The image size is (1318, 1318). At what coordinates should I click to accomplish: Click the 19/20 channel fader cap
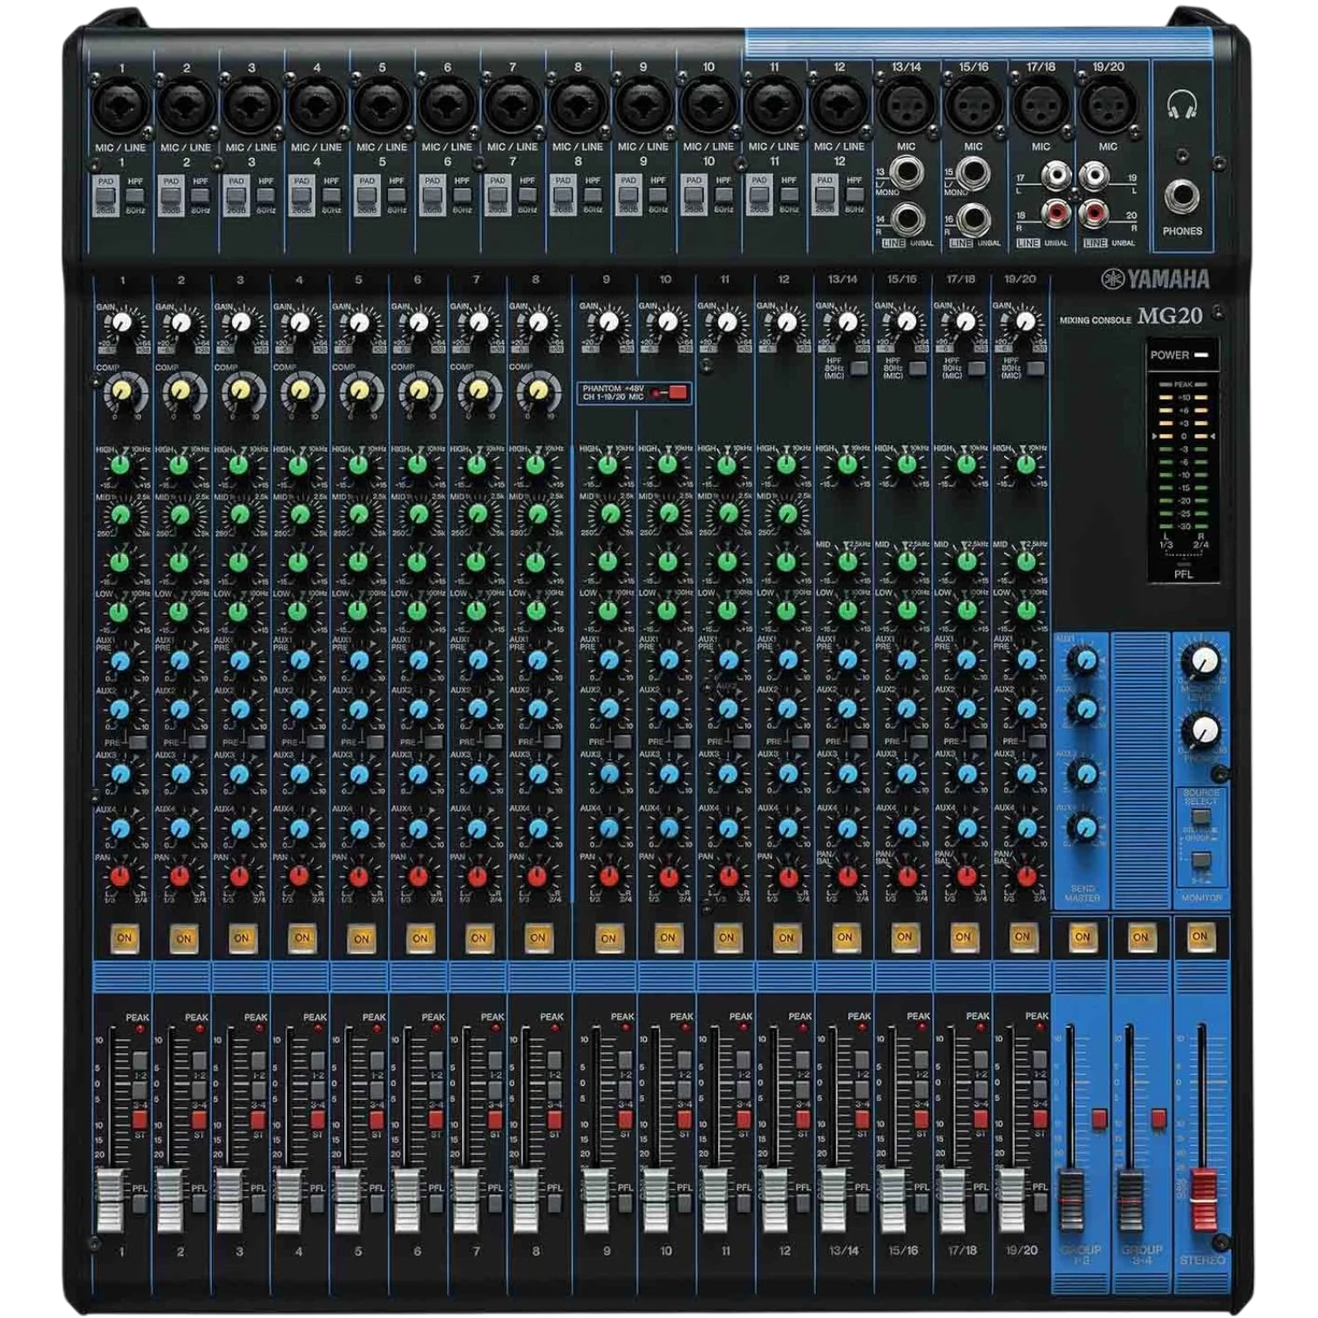point(1011,1200)
